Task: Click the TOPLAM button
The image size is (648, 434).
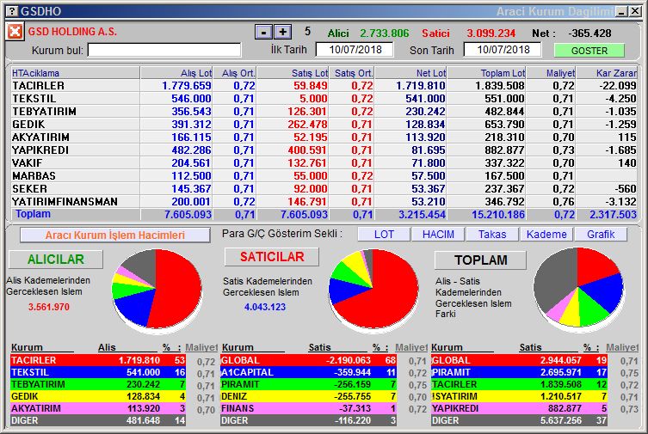Action: click(481, 260)
